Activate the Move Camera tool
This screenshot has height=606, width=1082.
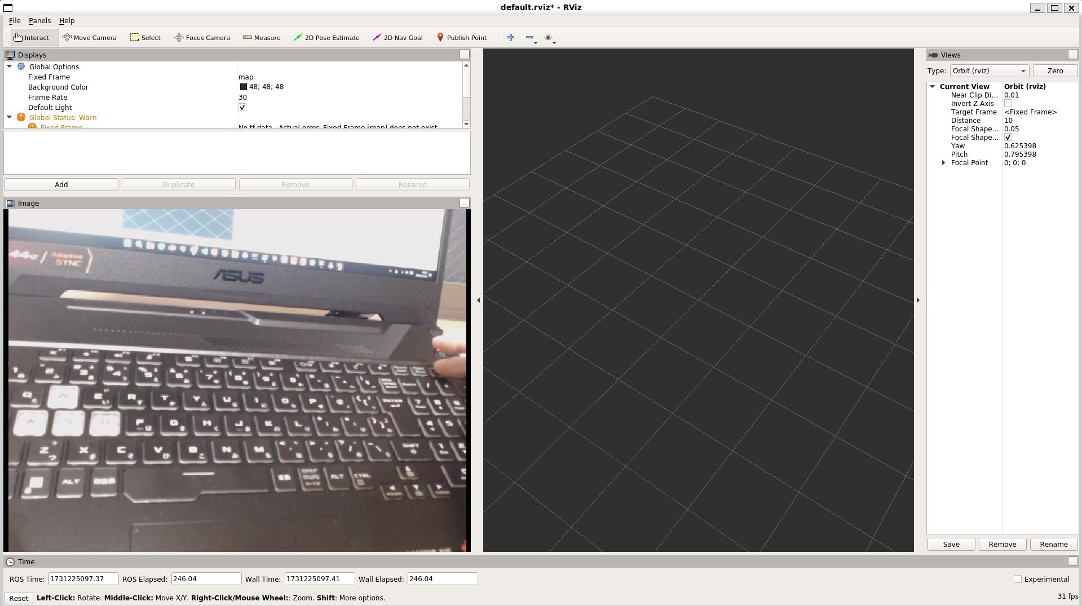pos(90,37)
